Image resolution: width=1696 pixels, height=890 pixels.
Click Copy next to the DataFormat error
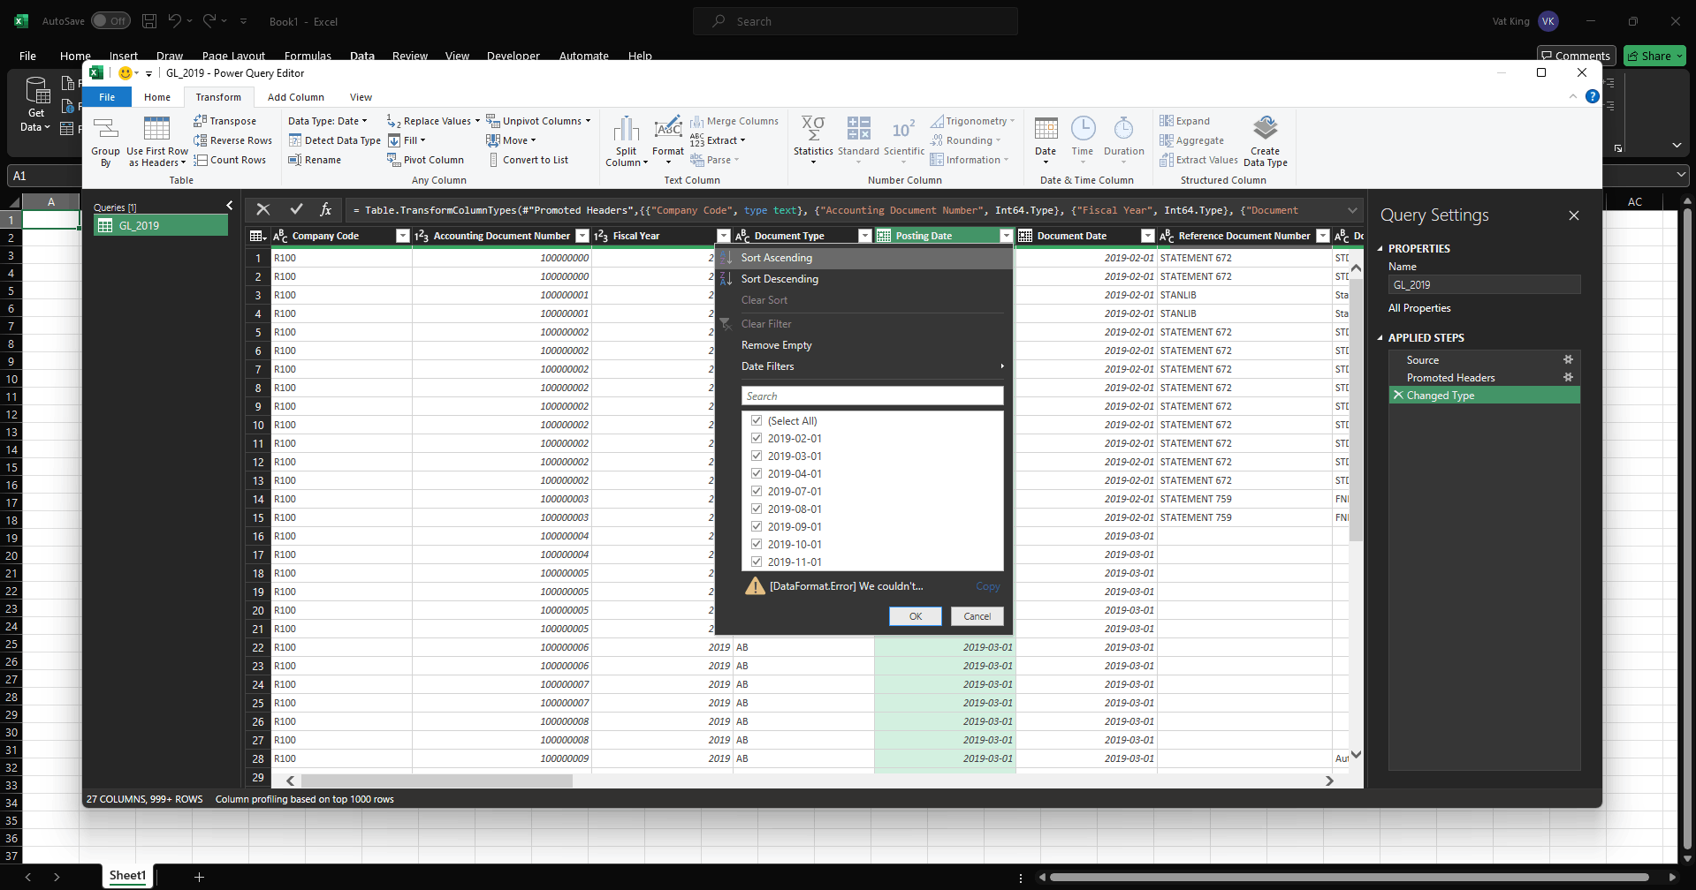[988, 586]
